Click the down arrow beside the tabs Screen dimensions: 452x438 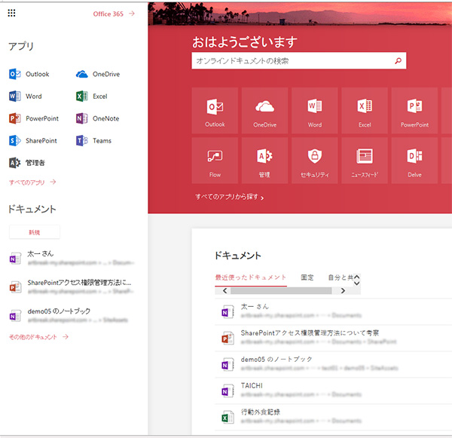(x=356, y=283)
